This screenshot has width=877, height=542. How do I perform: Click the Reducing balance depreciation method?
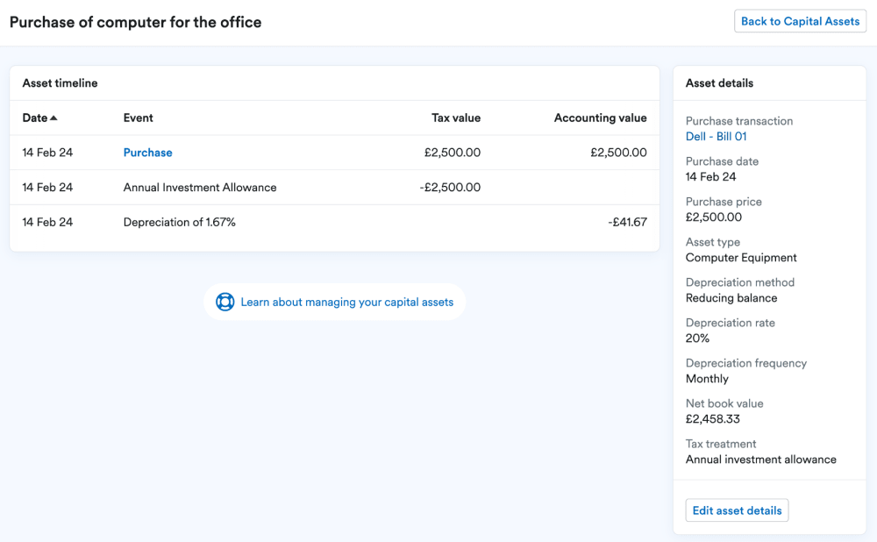click(731, 298)
